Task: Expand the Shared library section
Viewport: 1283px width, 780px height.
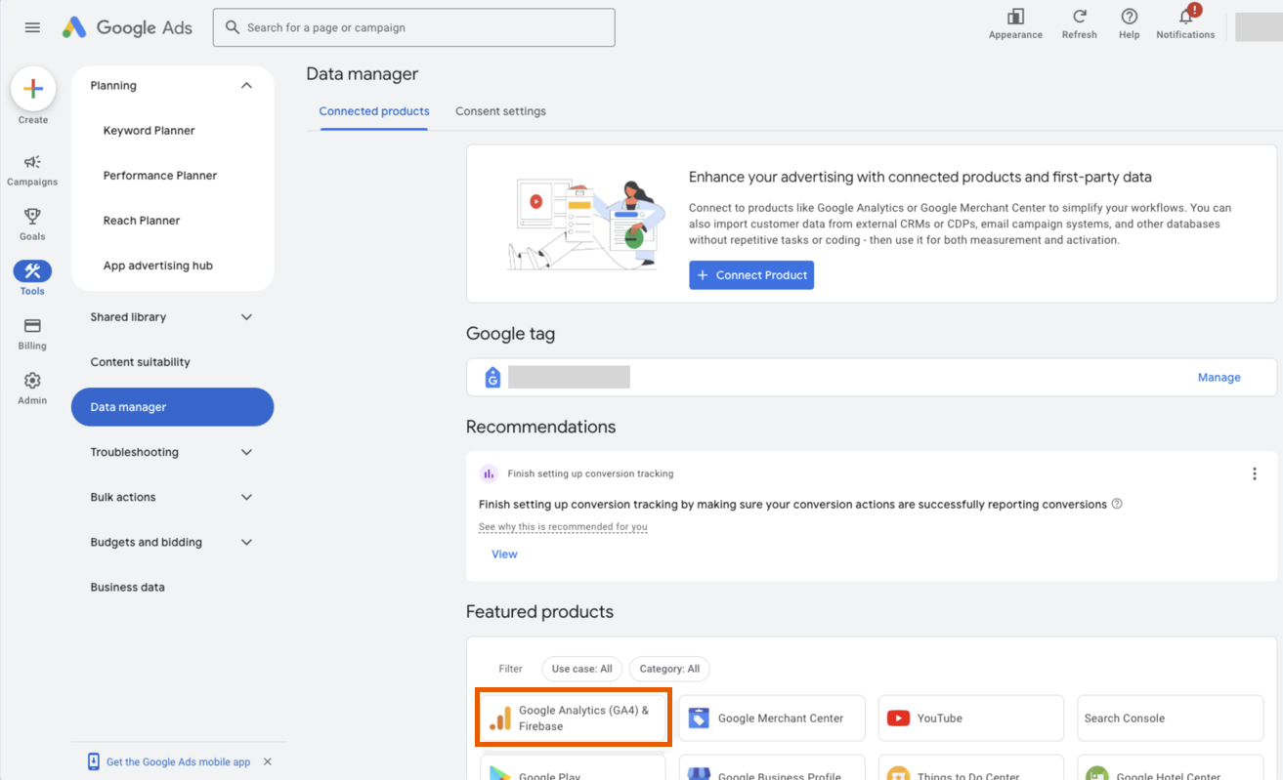Action: [246, 317]
